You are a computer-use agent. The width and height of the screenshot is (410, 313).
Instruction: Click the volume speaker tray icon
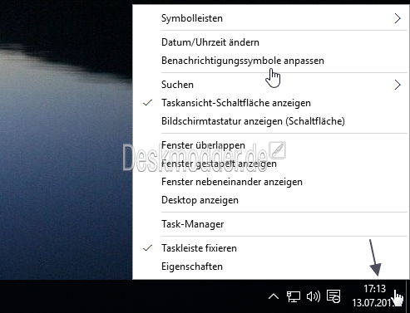[314, 296]
